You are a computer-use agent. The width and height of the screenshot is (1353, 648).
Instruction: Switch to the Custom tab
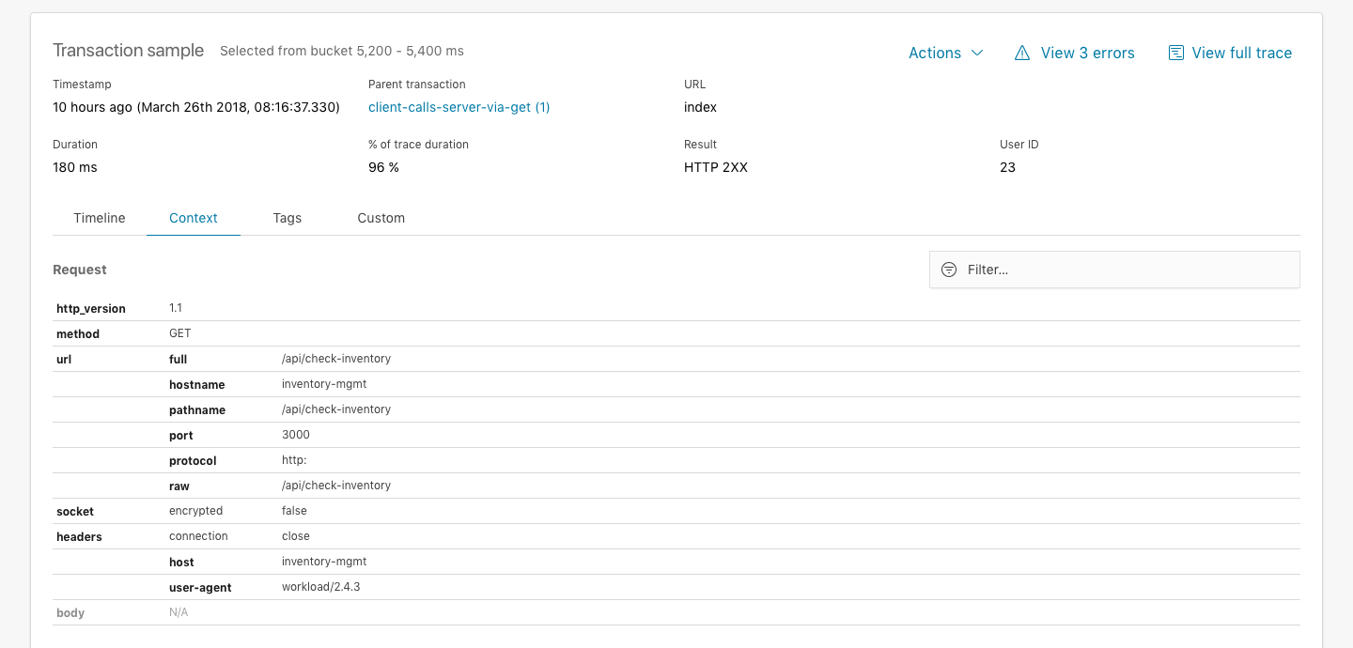click(381, 218)
